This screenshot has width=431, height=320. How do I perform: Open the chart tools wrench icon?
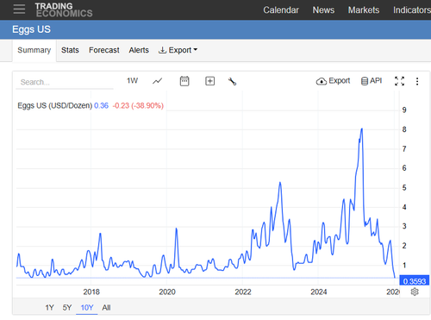(x=232, y=81)
